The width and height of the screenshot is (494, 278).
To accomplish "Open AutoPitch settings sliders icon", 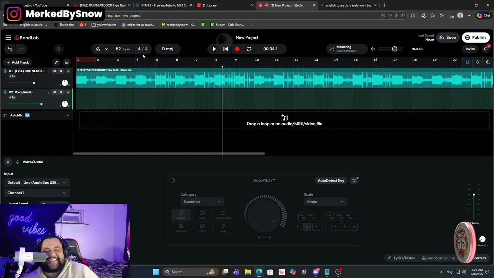I will (354, 180).
